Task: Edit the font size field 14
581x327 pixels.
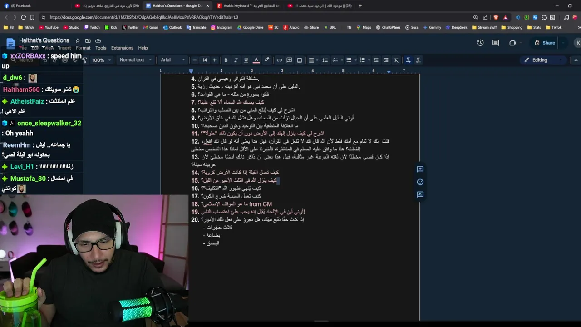Action: coord(205,60)
